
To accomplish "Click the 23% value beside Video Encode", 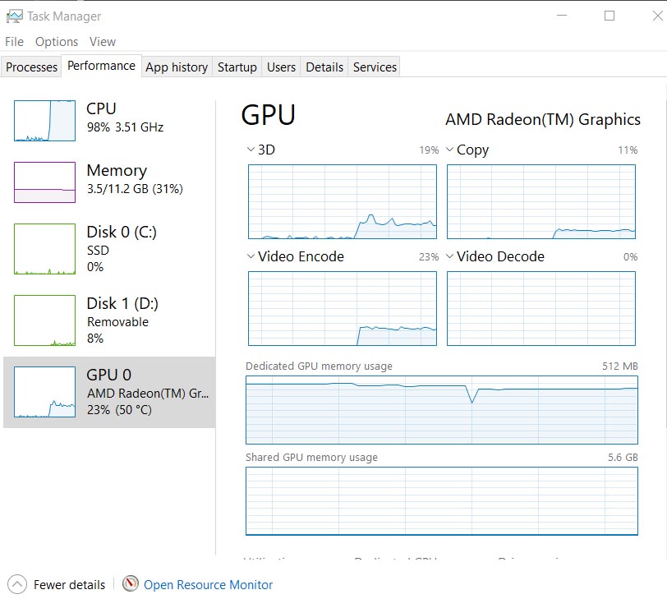I will coord(429,257).
